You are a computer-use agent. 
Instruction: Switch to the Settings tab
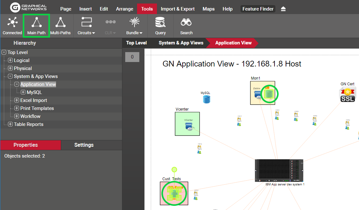84,145
